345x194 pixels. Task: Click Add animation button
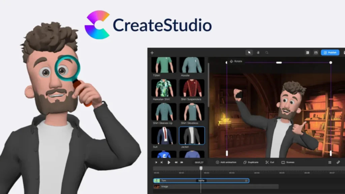(x=226, y=162)
